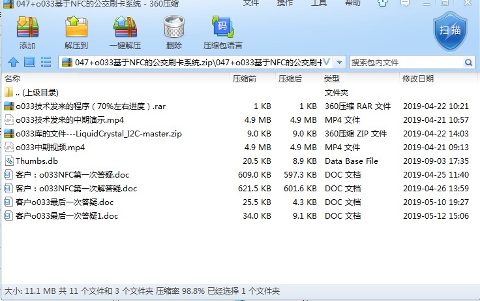Click MP4 icon of o033技术发来的中期演示.mp4
480x301 pixels.
coord(9,120)
